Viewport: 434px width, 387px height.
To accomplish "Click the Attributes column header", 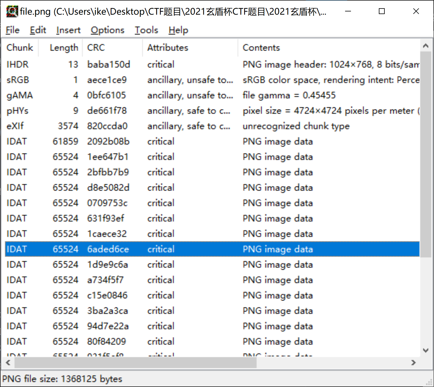I will (168, 47).
